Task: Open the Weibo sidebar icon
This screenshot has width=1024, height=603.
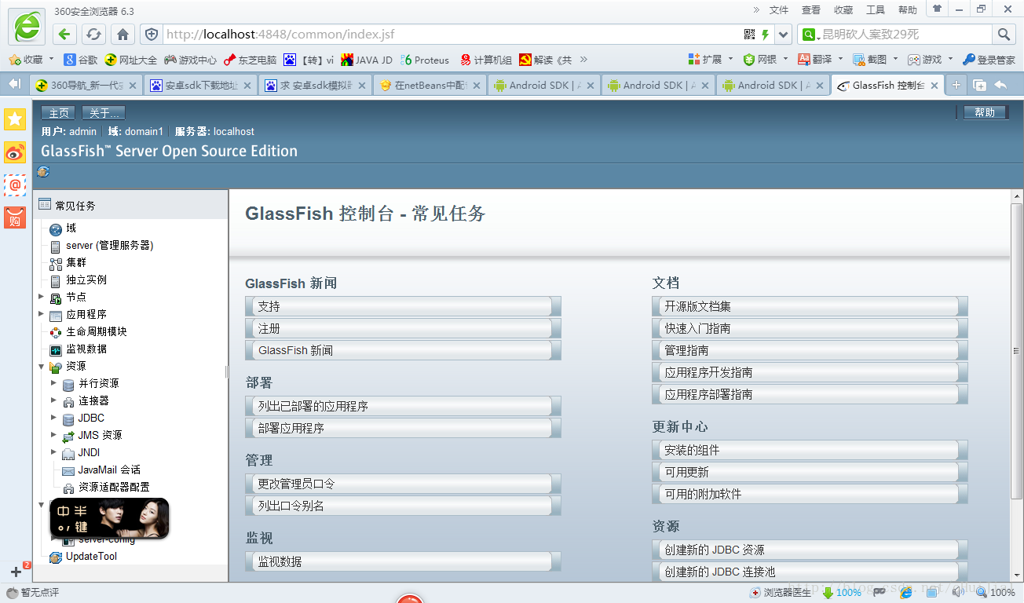Action: click(15, 152)
